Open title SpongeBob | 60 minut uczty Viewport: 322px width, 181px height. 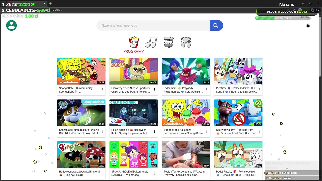pyautogui.click(x=76, y=90)
